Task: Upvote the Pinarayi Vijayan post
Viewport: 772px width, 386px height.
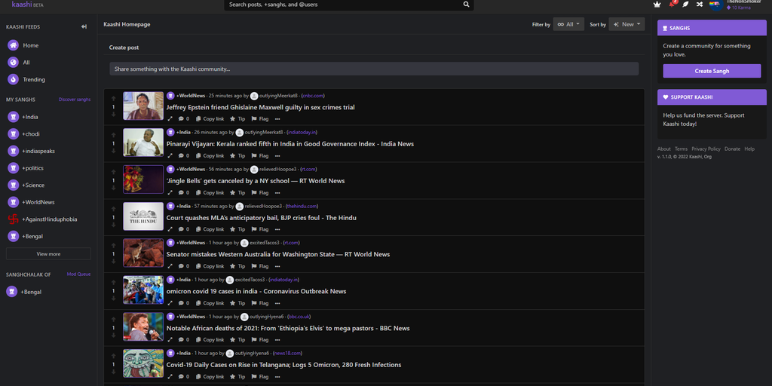Action: [x=113, y=136]
